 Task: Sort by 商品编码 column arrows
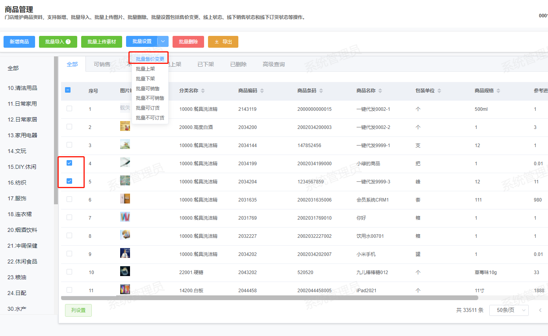262,91
